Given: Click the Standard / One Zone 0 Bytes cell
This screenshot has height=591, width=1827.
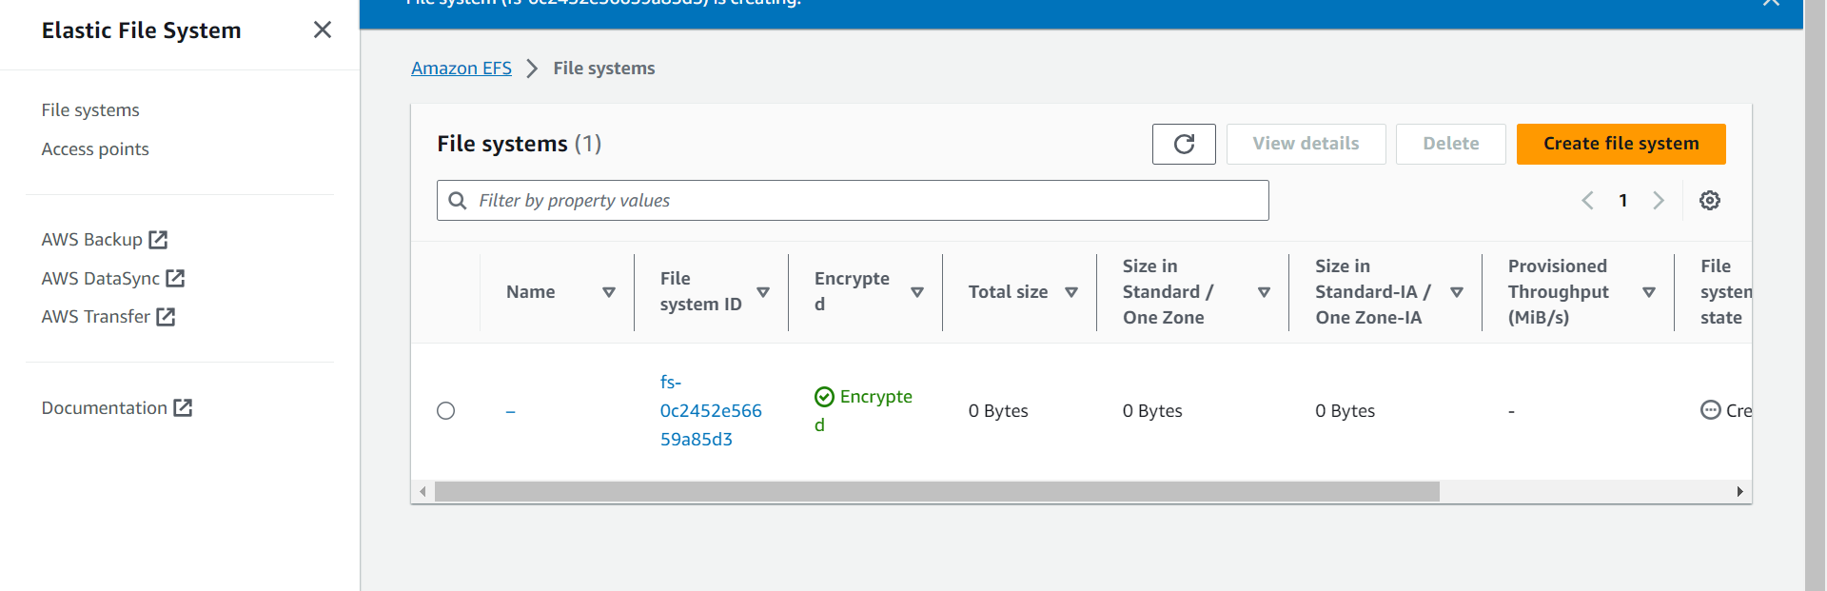Looking at the screenshot, I should point(1152,411).
